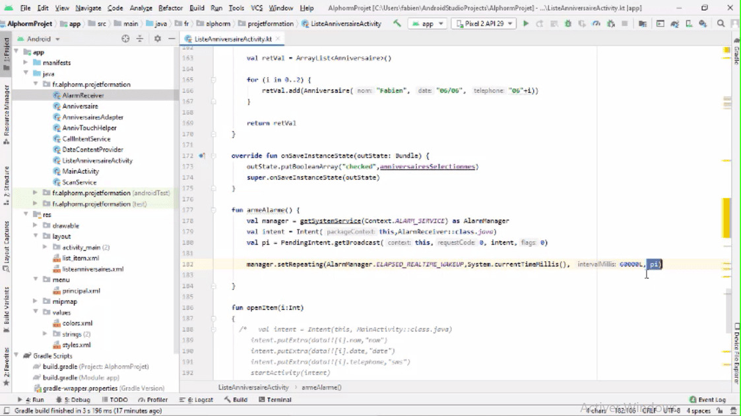Click the Search Everywhere magnifier icon

click(721, 22)
